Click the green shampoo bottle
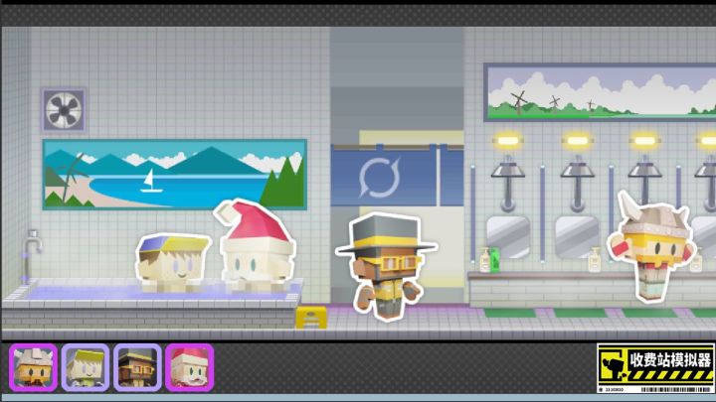The height and width of the screenshot is (402, 716). pos(494,261)
